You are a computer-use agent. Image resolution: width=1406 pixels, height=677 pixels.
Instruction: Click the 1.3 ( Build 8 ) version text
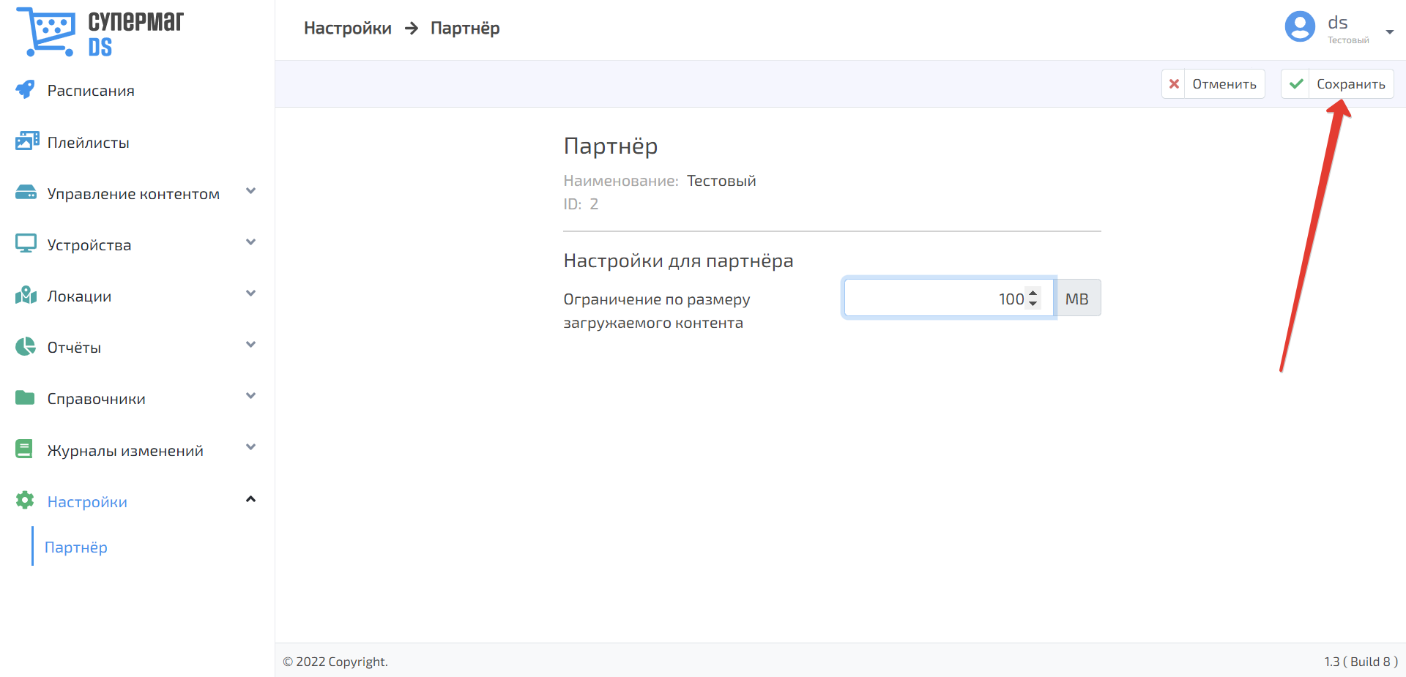point(1361,662)
